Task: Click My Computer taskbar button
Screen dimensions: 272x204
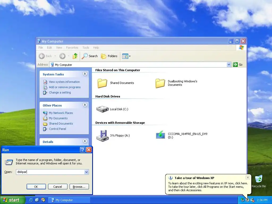Action: pyautogui.click(x=69, y=200)
